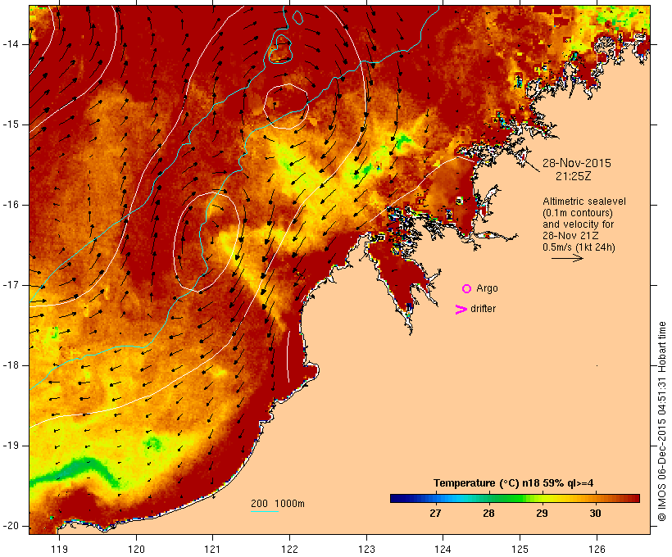Screen dimensions: 672x557
Task: Click the magenta drifter legend marker
Action: (x=461, y=310)
